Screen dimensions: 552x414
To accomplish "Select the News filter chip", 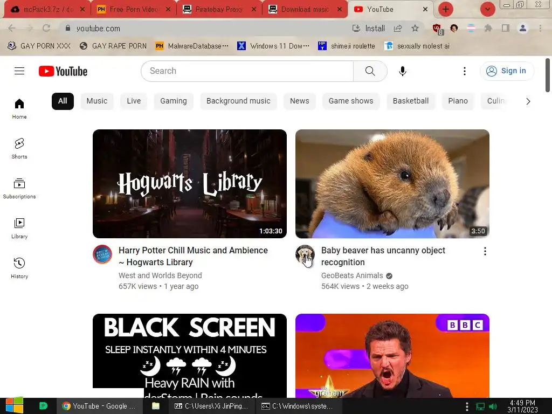I will pyautogui.click(x=300, y=101).
